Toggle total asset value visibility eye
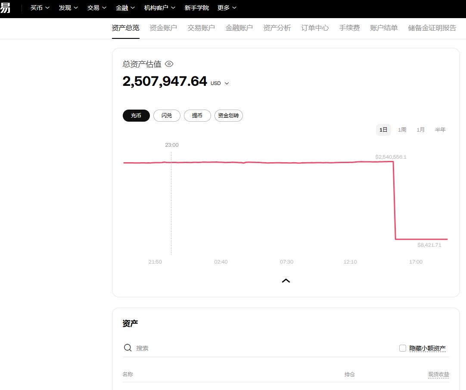The height and width of the screenshot is (390, 466). 169,64
